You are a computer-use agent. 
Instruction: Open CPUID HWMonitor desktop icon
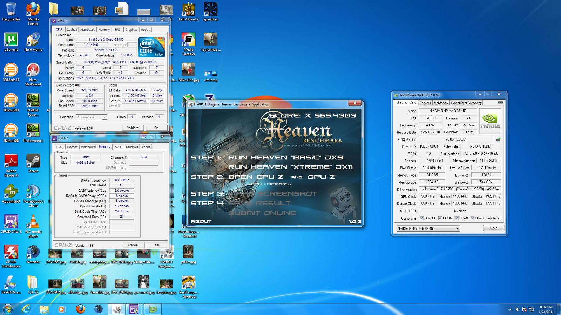(x=11, y=256)
